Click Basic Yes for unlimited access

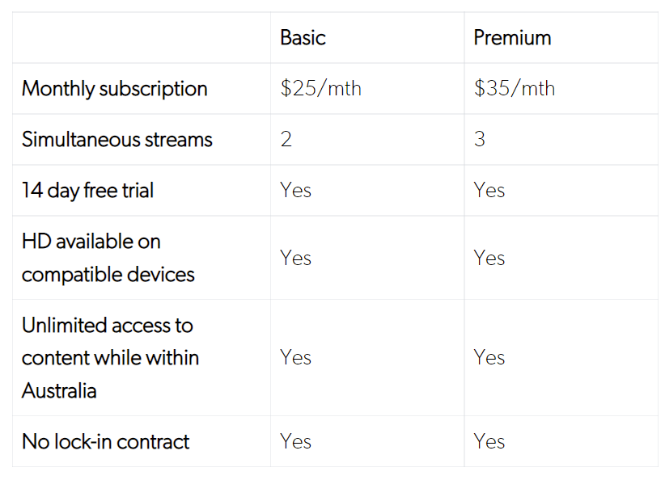(x=295, y=358)
